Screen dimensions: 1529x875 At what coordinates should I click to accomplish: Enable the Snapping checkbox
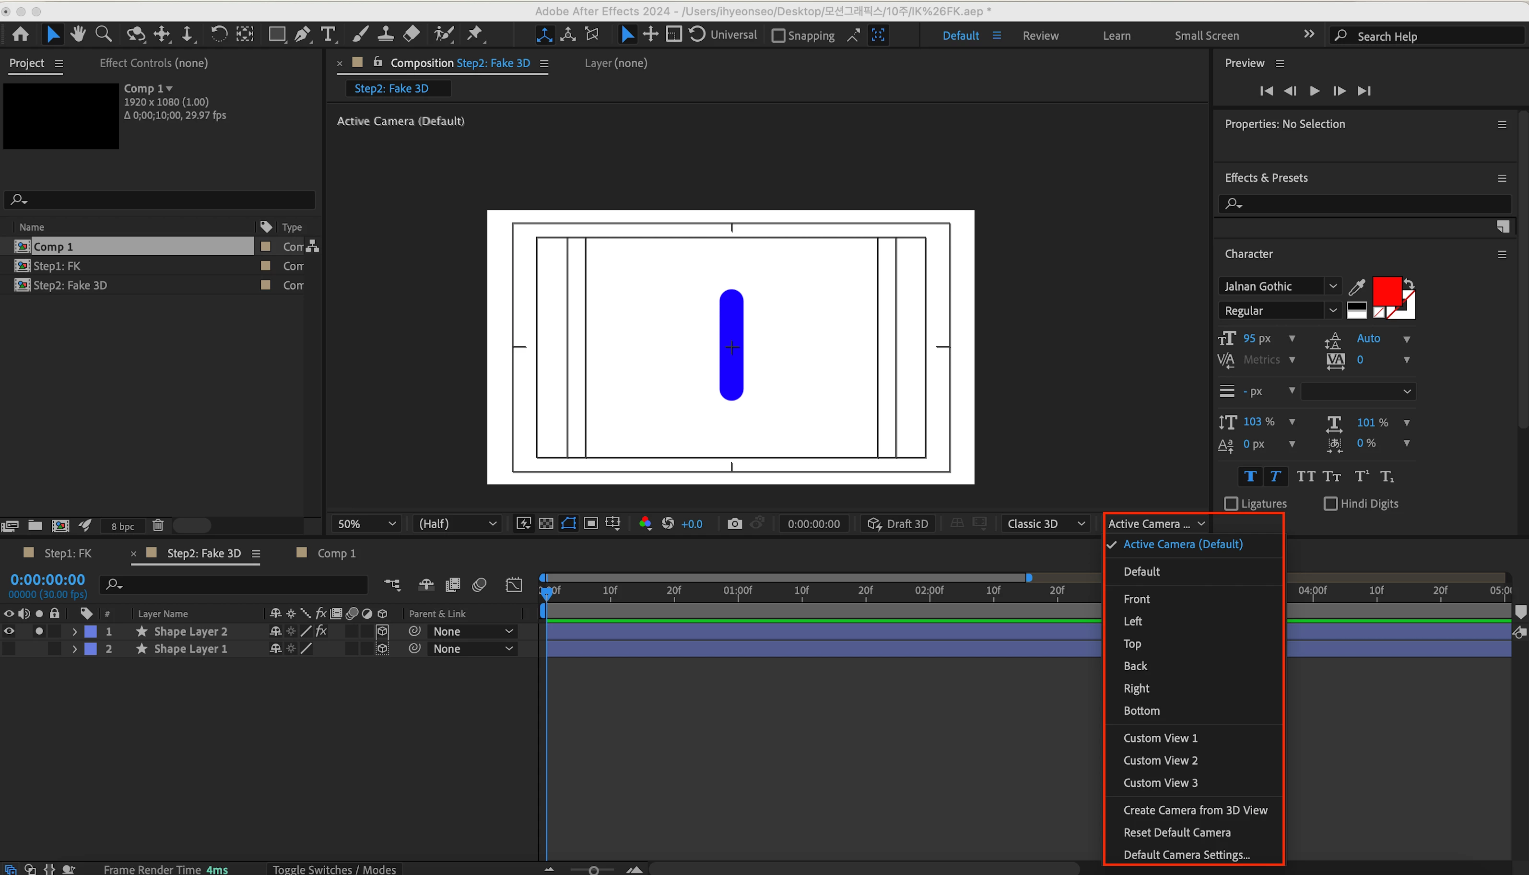coord(778,35)
